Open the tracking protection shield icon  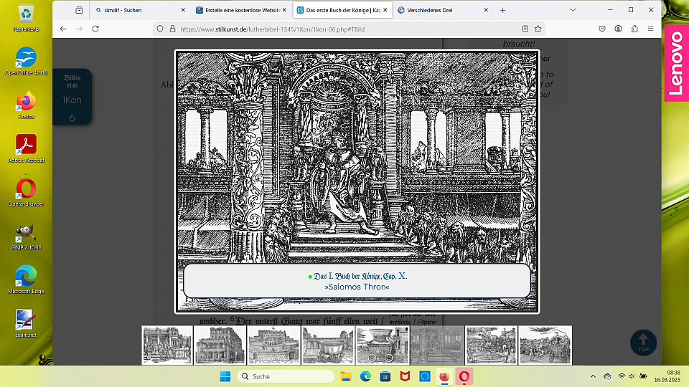(x=160, y=29)
